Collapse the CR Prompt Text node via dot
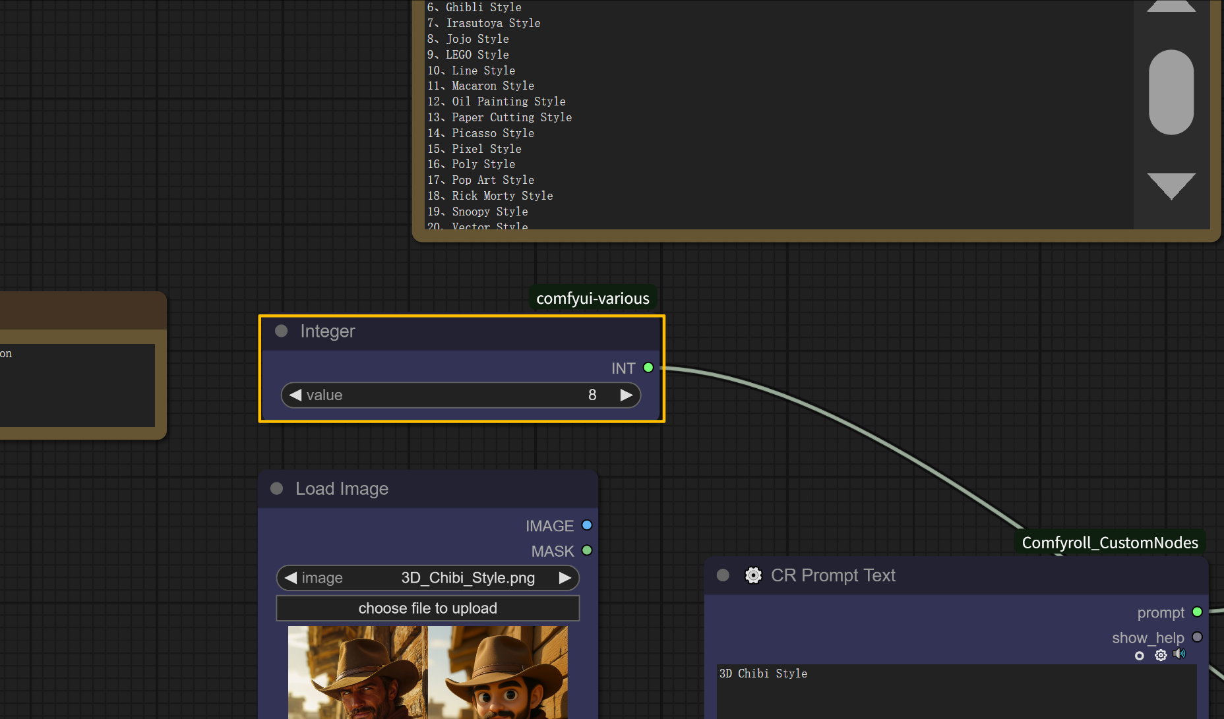1224x719 pixels. (x=723, y=575)
